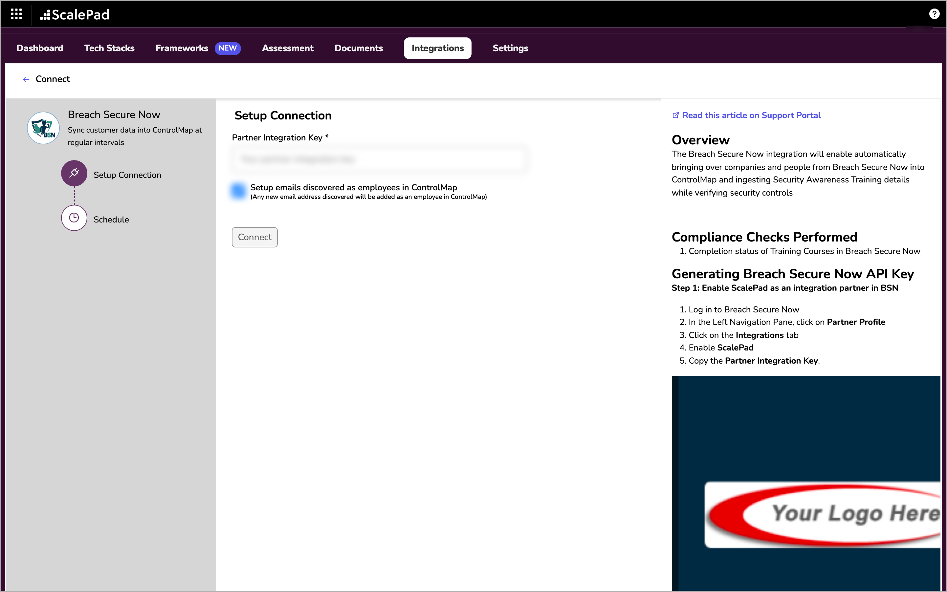Screen dimensions: 947x592
Task: Click the Schedule step label
Action: [111, 220]
